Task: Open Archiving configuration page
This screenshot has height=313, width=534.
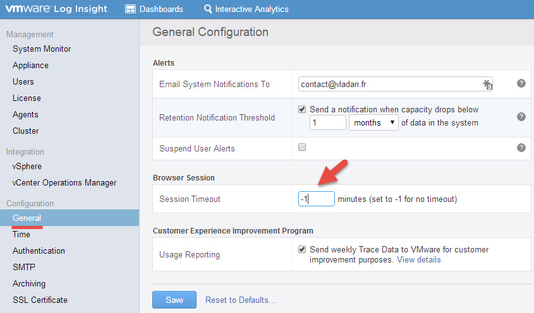Action: point(29,283)
